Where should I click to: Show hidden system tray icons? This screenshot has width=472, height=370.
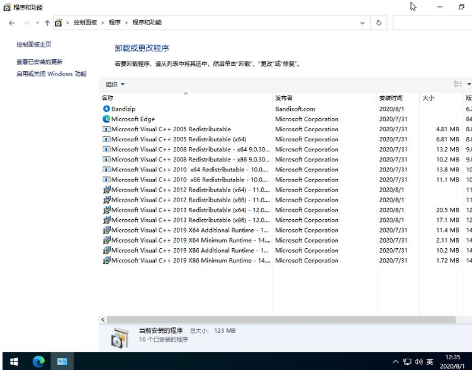[396, 362]
